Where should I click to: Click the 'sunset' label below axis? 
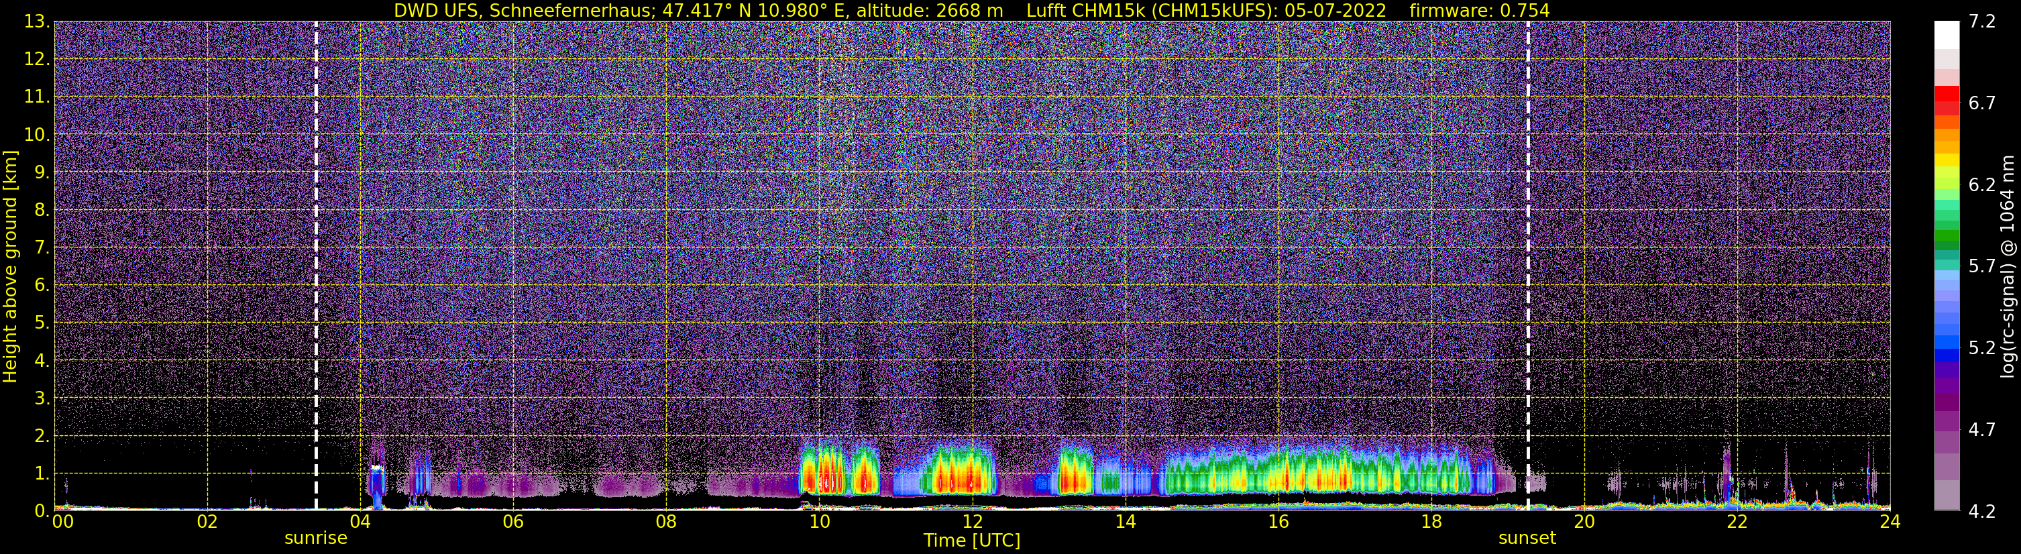click(x=1527, y=539)
